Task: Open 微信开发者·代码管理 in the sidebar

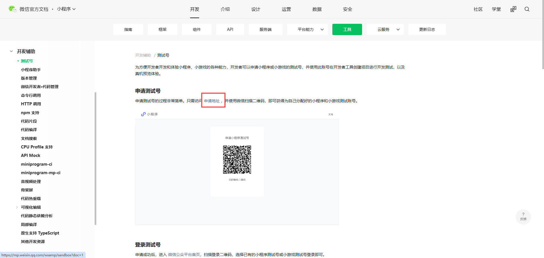Action: (40, 87)
